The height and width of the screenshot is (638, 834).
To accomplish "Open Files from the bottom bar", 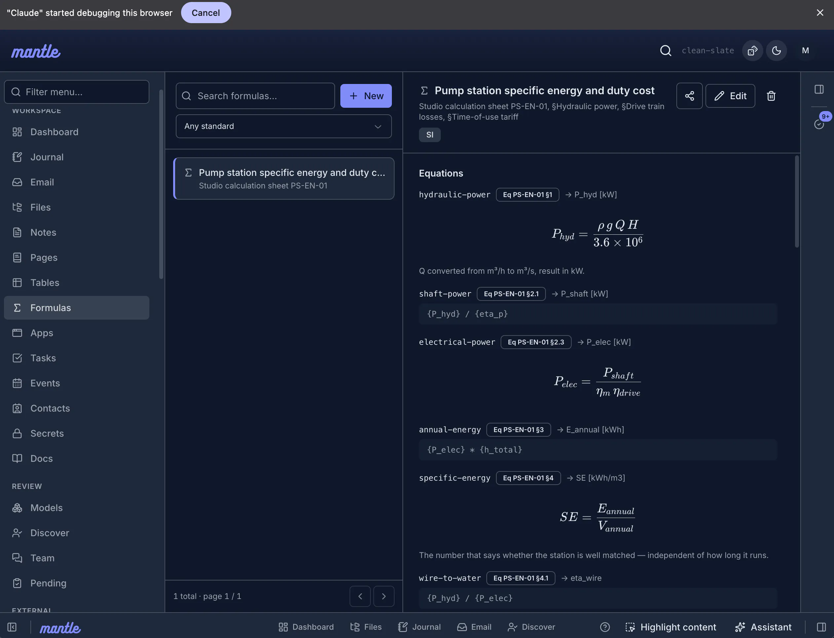I will pos(366,627).
